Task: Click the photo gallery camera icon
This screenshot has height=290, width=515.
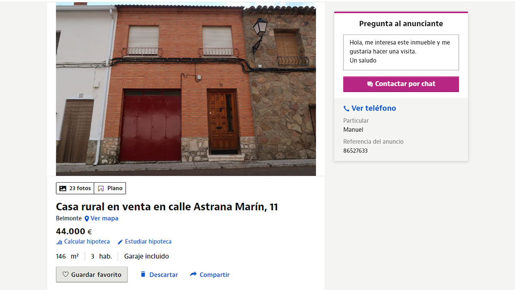Action: pos(63,188)
